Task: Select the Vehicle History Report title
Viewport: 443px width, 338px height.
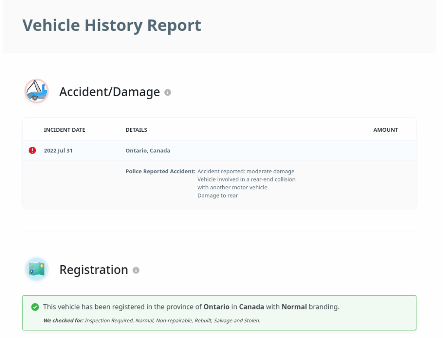Action: pyautogui.click(x=112, y=25)
